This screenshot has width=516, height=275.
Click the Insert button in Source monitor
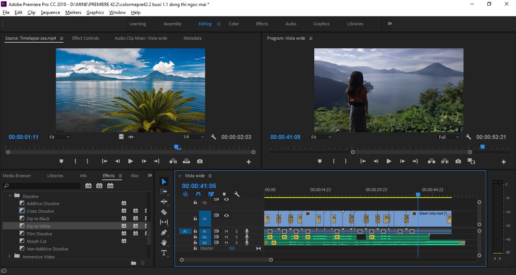point(173,161)
